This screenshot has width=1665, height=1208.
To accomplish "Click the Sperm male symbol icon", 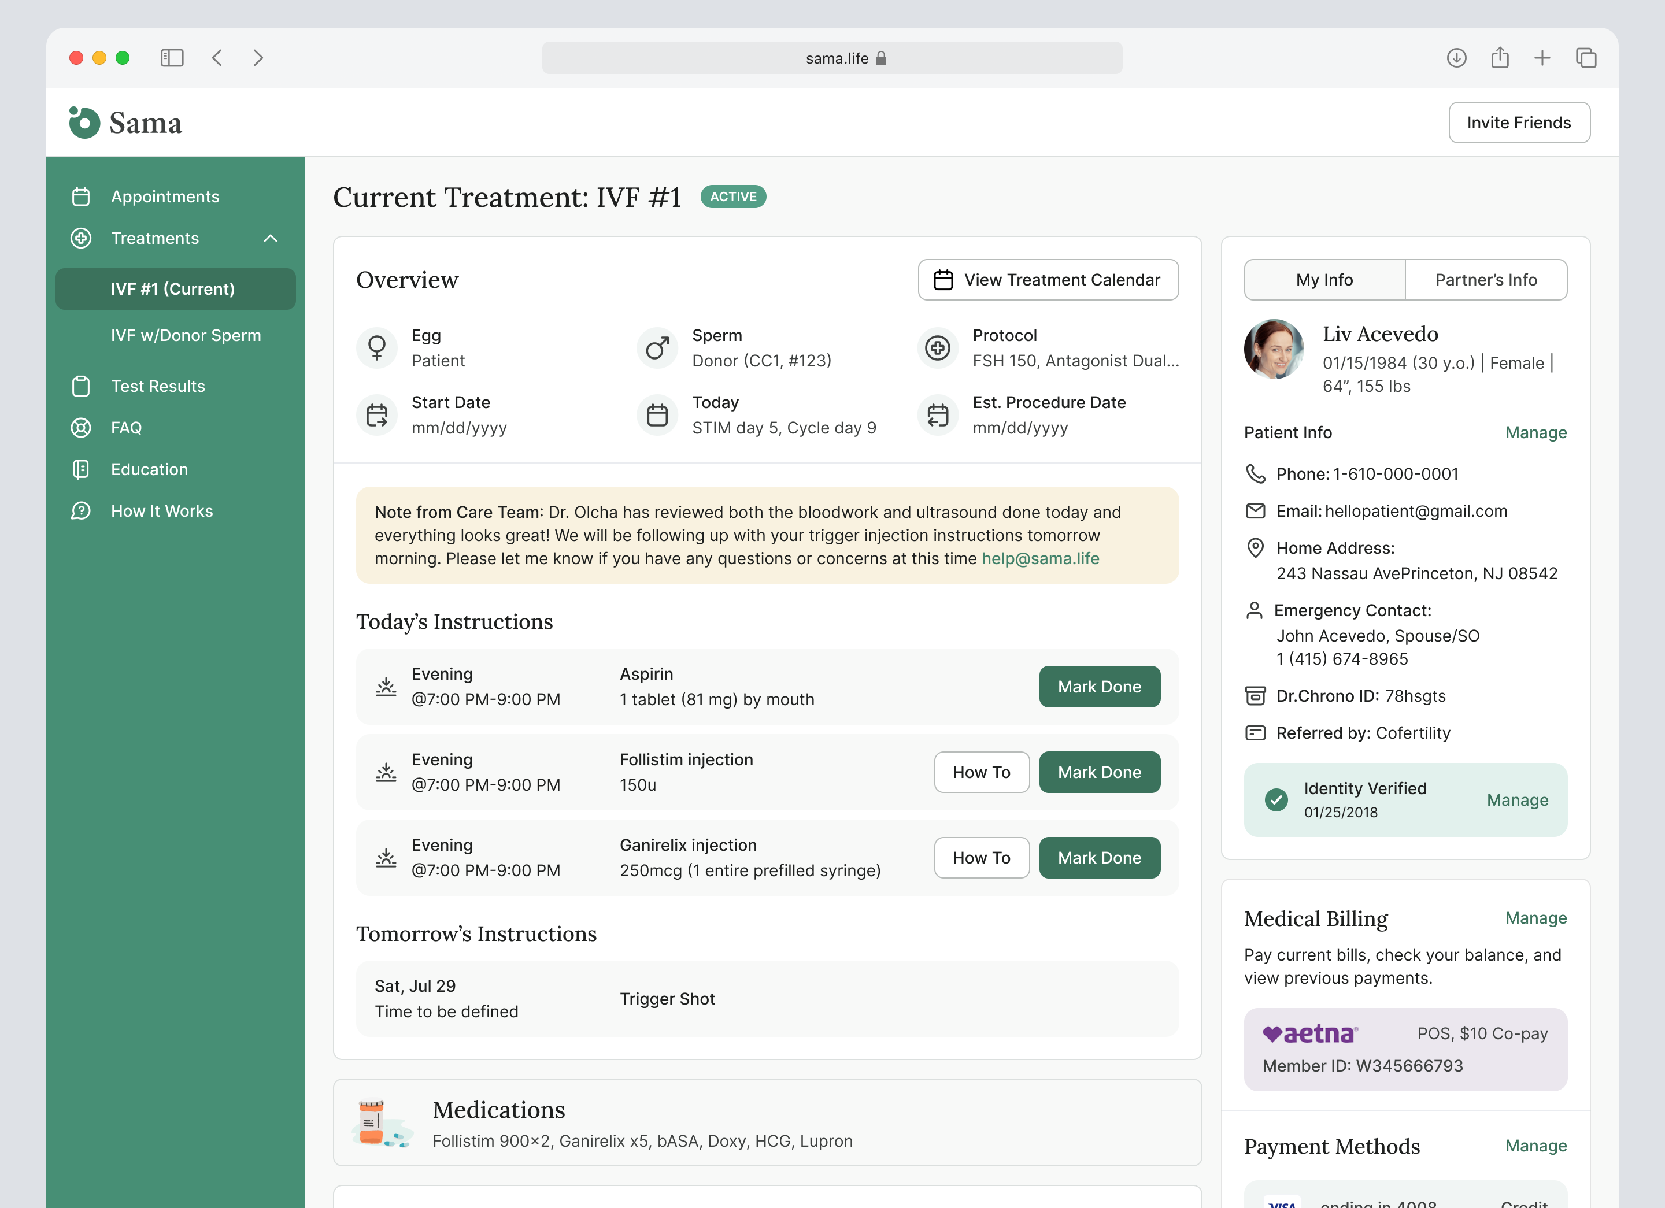I will [x=657, y=348].
